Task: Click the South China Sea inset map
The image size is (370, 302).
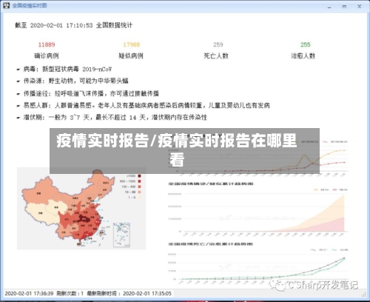Action: coord(121,235)
